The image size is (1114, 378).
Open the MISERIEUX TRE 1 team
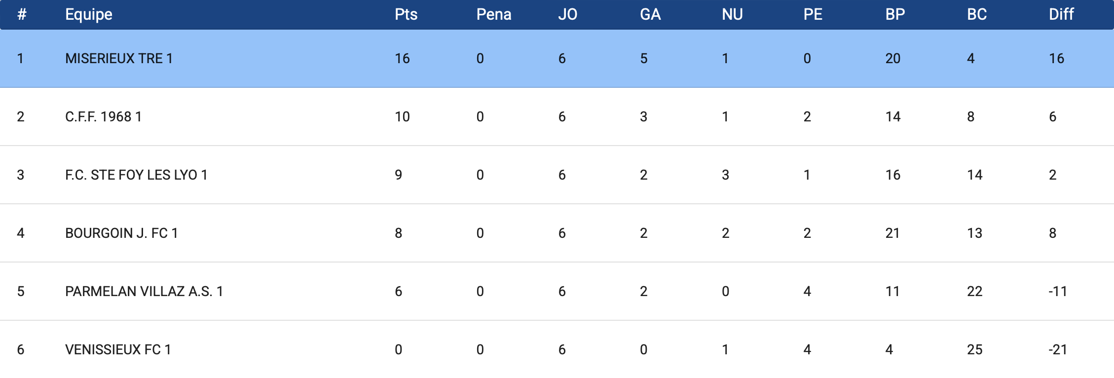coord(119,58)
